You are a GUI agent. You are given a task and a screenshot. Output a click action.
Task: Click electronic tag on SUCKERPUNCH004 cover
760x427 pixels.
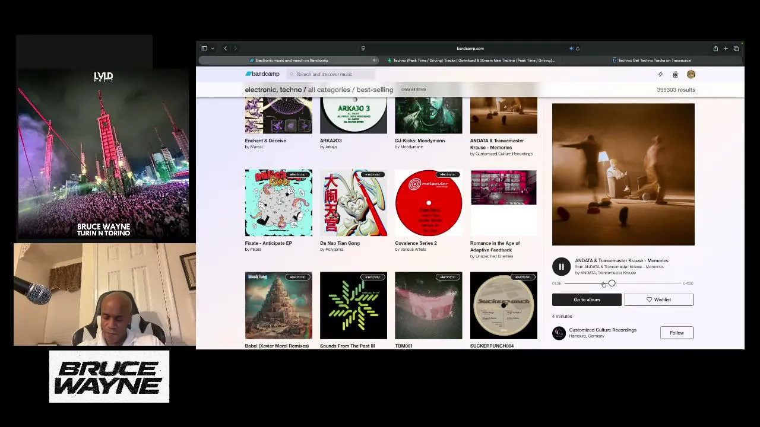[x=522, y=277]
